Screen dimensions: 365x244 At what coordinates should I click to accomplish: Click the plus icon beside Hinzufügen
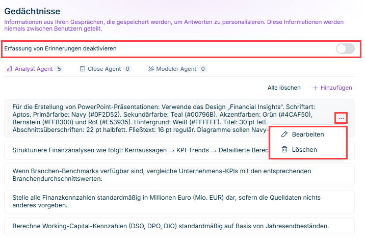[x=315, y=88]
